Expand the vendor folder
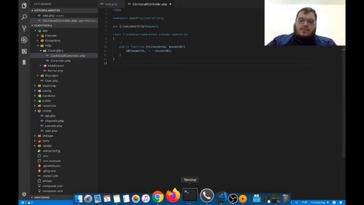The height and width of the screenshot is (205, 364). [x=47, y=146]
